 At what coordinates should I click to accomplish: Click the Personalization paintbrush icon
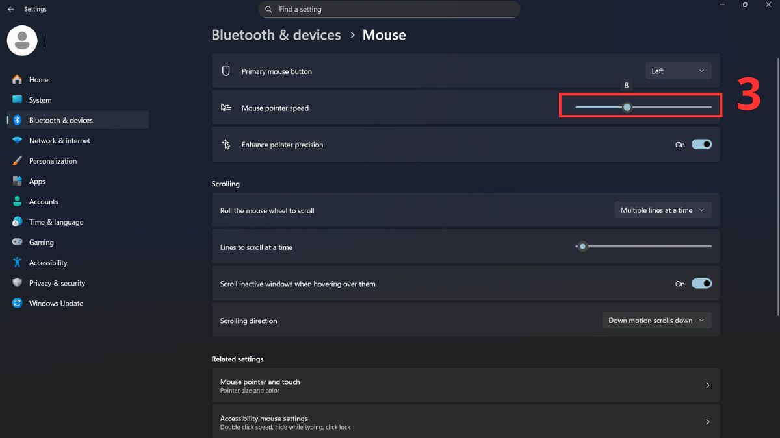coord(17,161)
